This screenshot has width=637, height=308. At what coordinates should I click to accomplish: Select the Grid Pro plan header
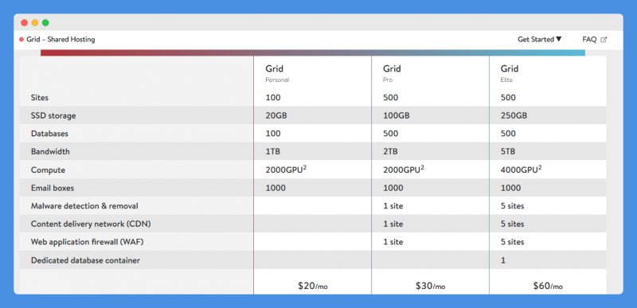click(392, 73)
